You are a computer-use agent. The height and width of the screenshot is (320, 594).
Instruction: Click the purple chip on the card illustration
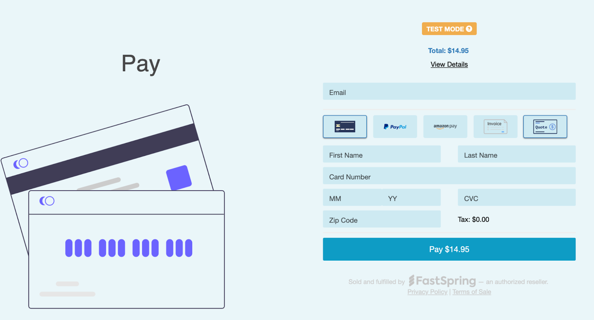pyautogui.click(x=179, y=177)
